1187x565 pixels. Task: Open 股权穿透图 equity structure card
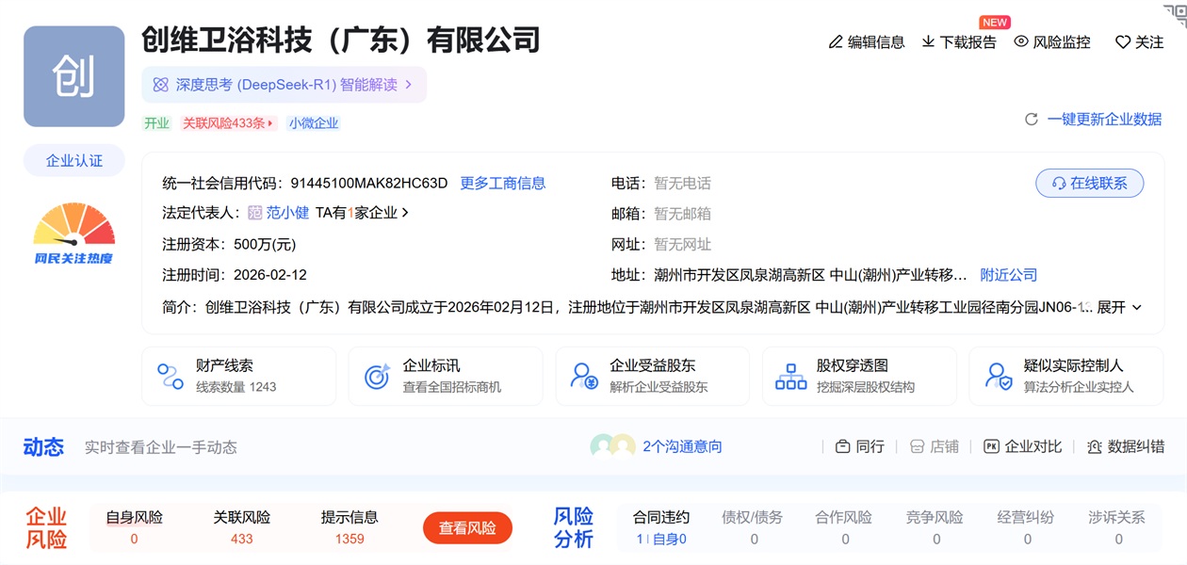pos(859,376)
